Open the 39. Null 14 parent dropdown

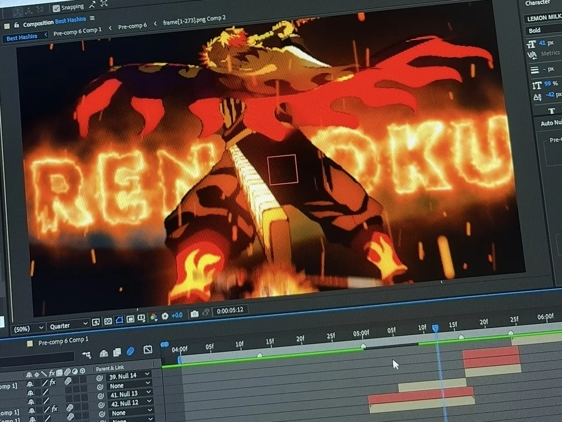(x=129, y=376)
